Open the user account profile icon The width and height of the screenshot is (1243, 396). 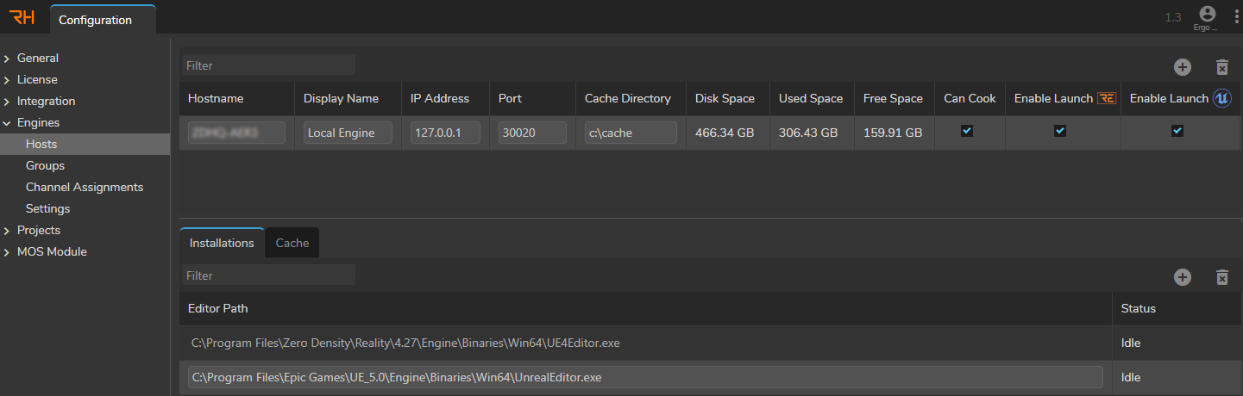point(1207,15)
